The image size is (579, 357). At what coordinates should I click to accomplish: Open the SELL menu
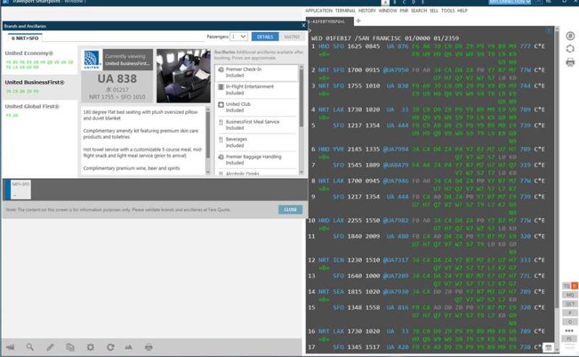click(x=434, y=11)
